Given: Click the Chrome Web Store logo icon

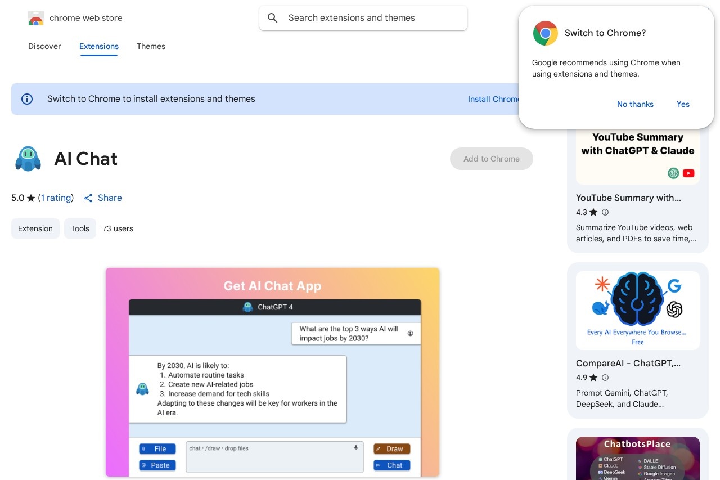Looking at the screenshot, I should click(x=36, y=18).
